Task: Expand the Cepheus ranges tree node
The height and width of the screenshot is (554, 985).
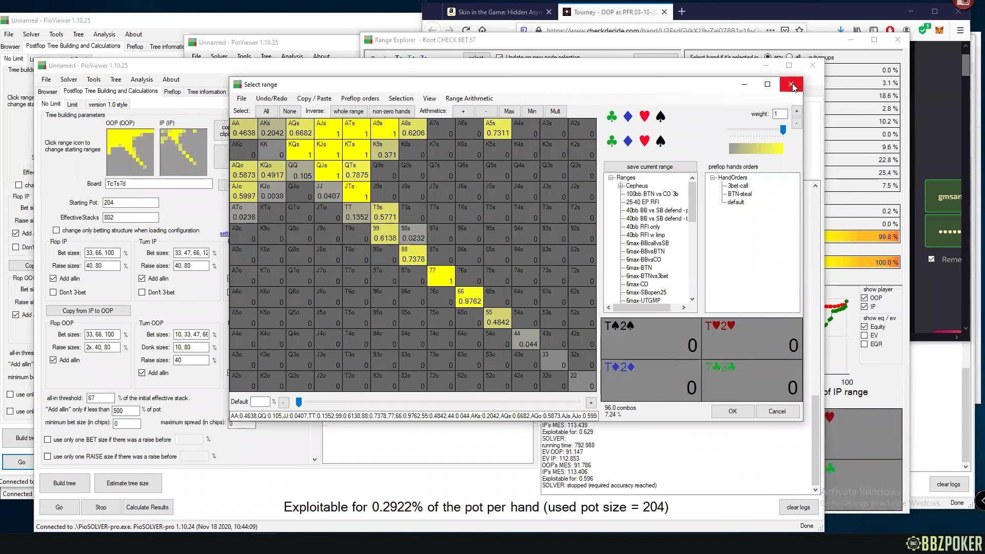Action: pos(620,186)
